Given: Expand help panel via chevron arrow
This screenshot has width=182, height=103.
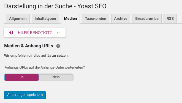Looking at the screenshot, I should click(x=58, y=32).
